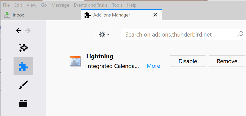Open the Recommendations sparkle icon
246x116 pixels.
point(23,48)
